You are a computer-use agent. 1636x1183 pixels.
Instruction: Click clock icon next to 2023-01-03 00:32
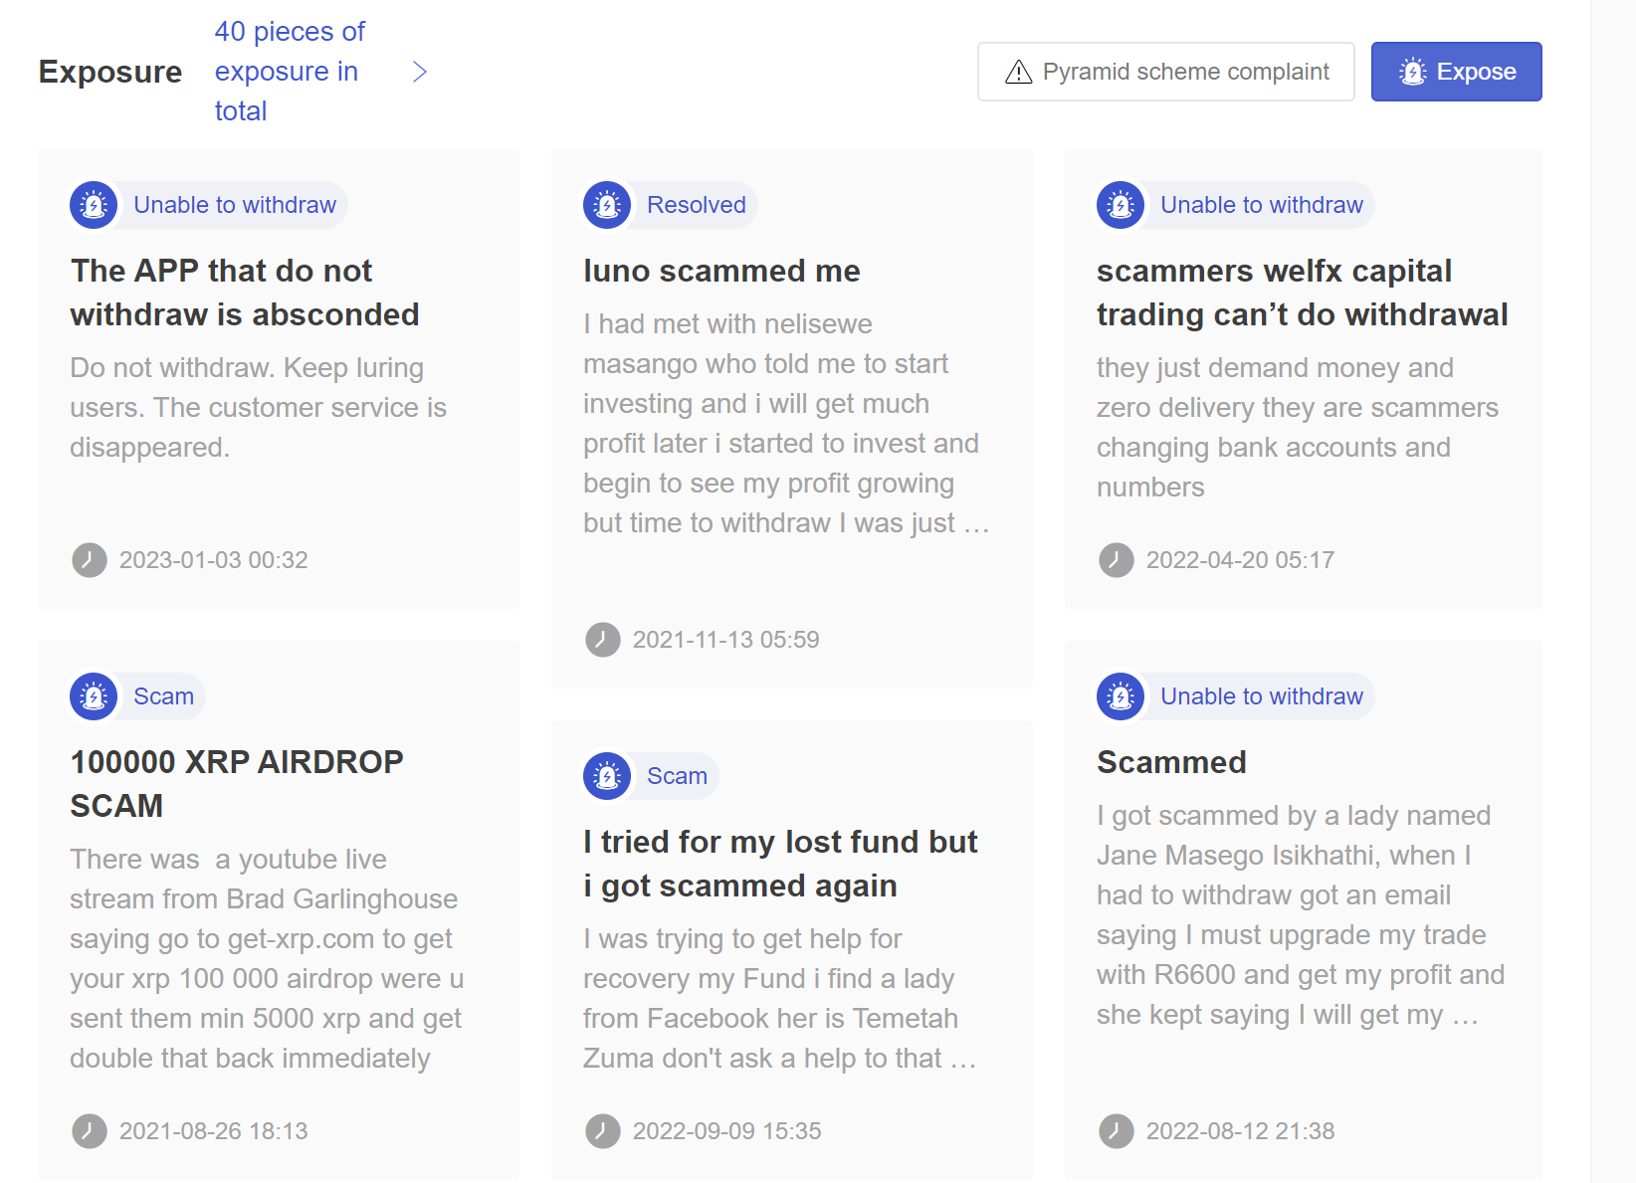click(90, 560)
